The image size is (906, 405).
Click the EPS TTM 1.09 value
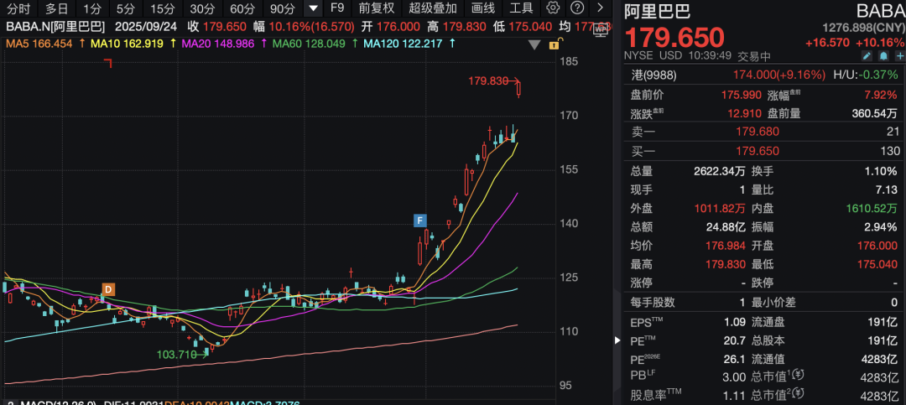(734, 322)
